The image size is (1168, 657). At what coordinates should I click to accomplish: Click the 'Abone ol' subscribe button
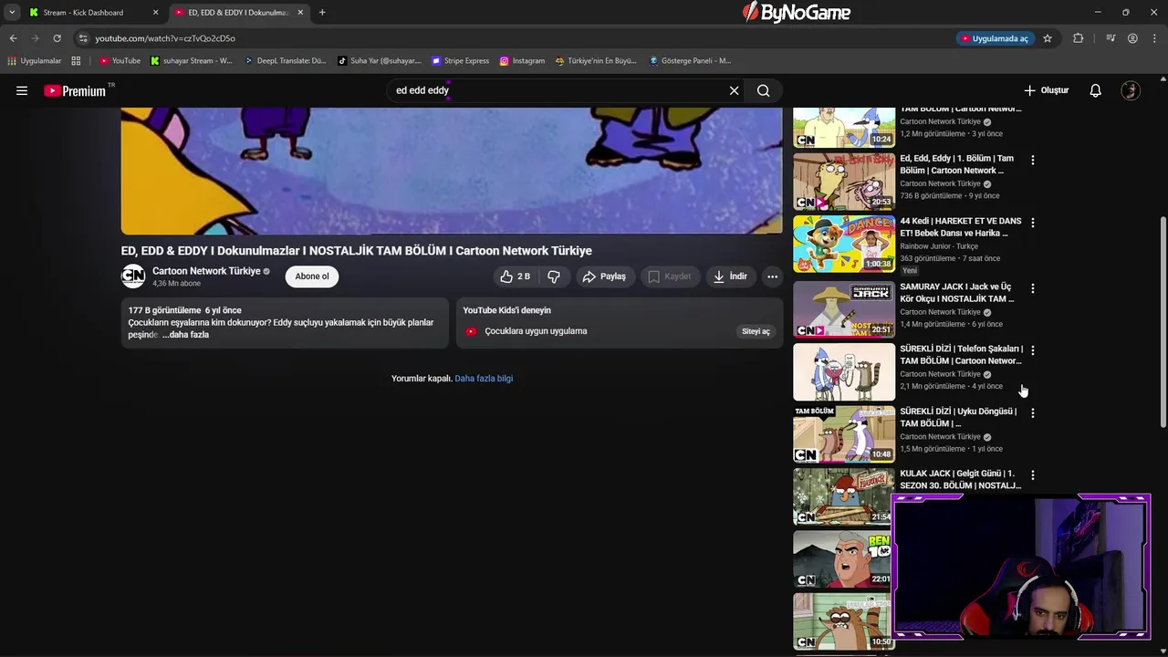point(312,276)
